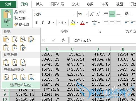Click the wén phonetic guide icon
Image resolution: width=136 pixels, height=101 pixels.
pyautogui.click(x=94, y=23)
